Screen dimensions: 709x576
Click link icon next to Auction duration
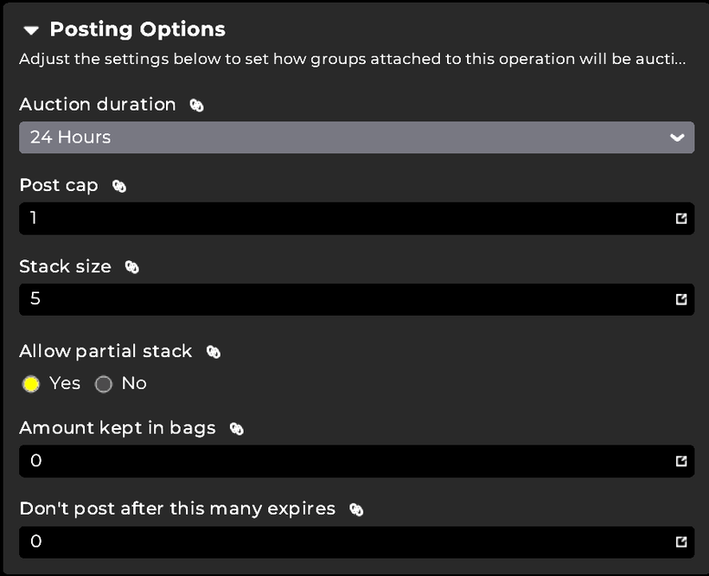196,105
